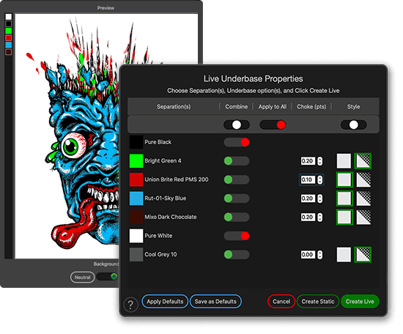The width and height of the screenshot is (403, 334).
Task: Select solid style for Cool Grey 10
Action: [x=344, y=255]
